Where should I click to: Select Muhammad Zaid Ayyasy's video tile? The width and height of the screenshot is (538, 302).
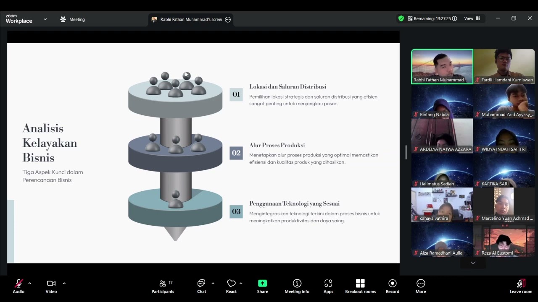click(504, 101)
